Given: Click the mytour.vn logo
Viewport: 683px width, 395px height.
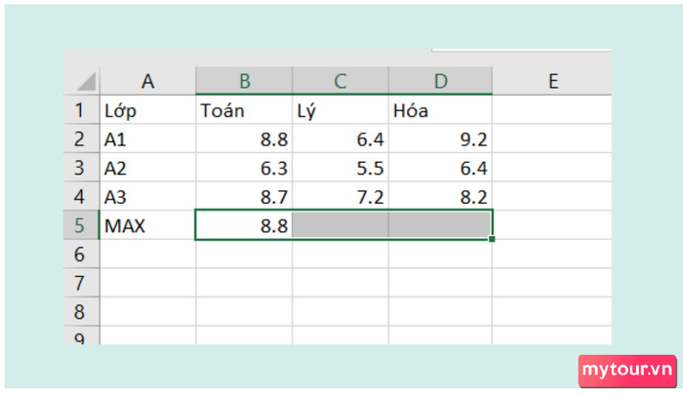Looking at the screenshot, I should click(627, 371).
